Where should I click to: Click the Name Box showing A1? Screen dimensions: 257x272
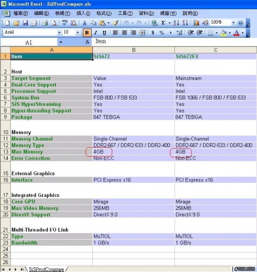[x=29, y=42]
